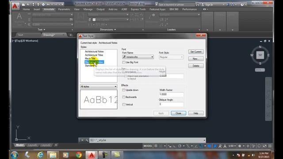
Task: Click the large Multileader tool icon
Action: [152, 17]
